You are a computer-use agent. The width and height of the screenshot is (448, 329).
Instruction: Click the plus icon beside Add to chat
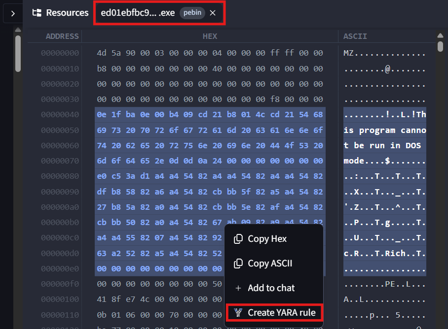[x=238, y=288]
